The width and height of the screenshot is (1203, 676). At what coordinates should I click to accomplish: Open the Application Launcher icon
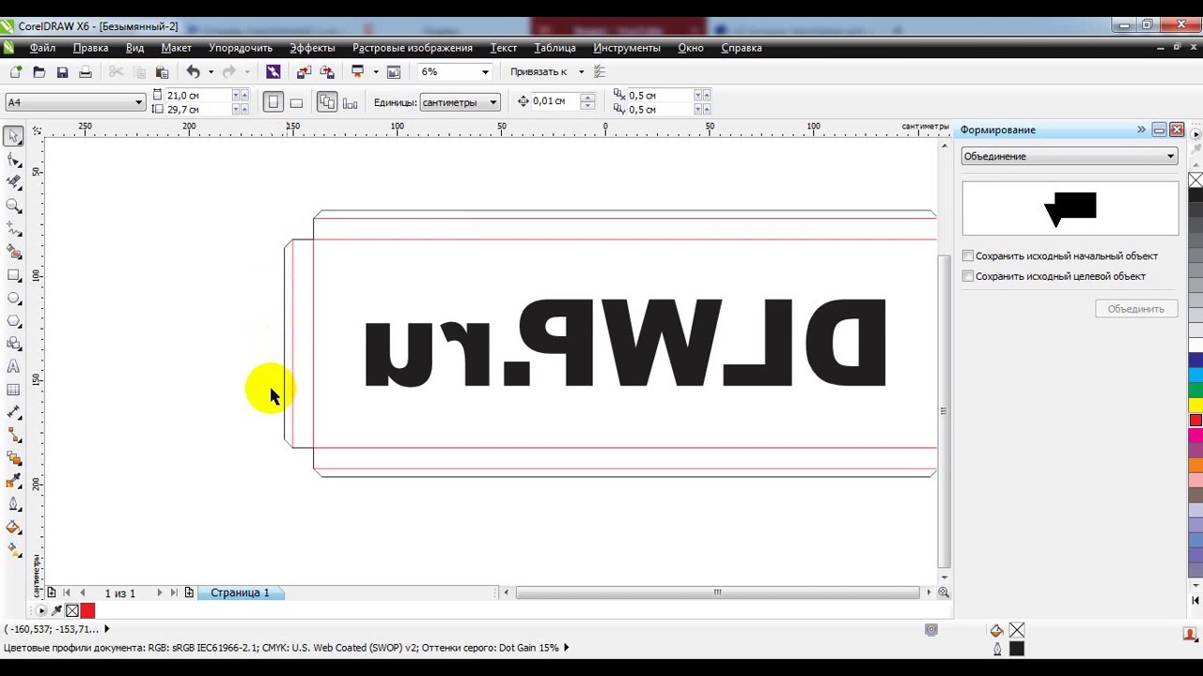[357, 71]
